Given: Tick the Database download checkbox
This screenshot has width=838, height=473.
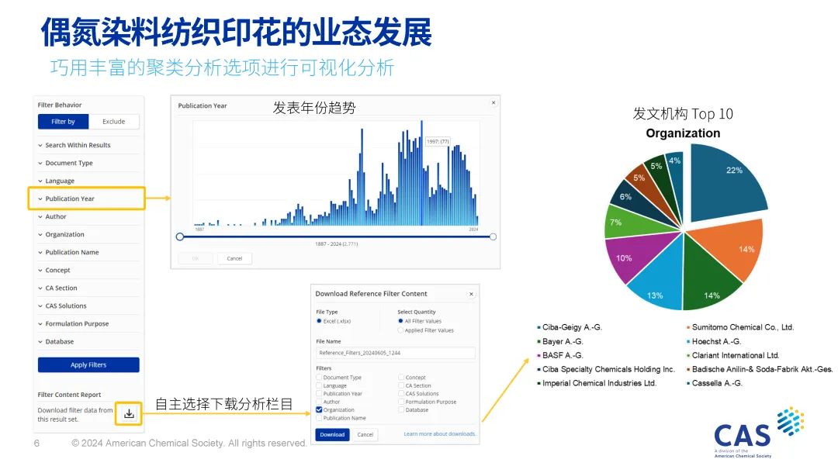Looking at the screenshot, I should coord(401,409).
